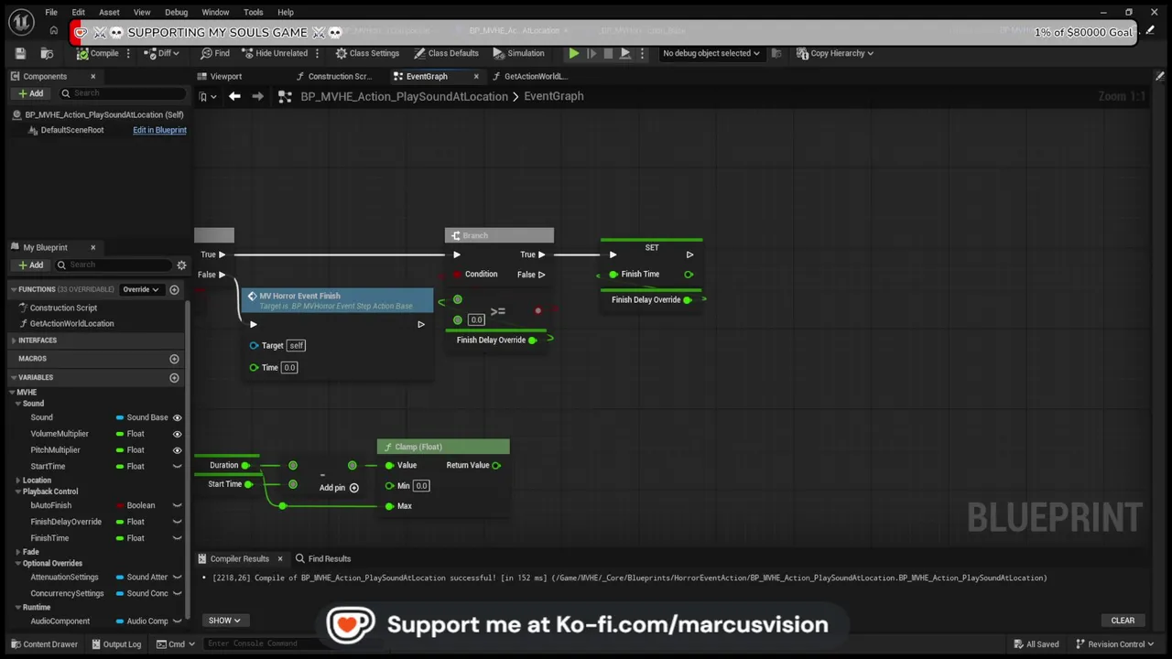This screenshot has width=1172, height=659.
Task: Toggle closed eye for bAutoFinish variable
Action: tap(178, 505)
